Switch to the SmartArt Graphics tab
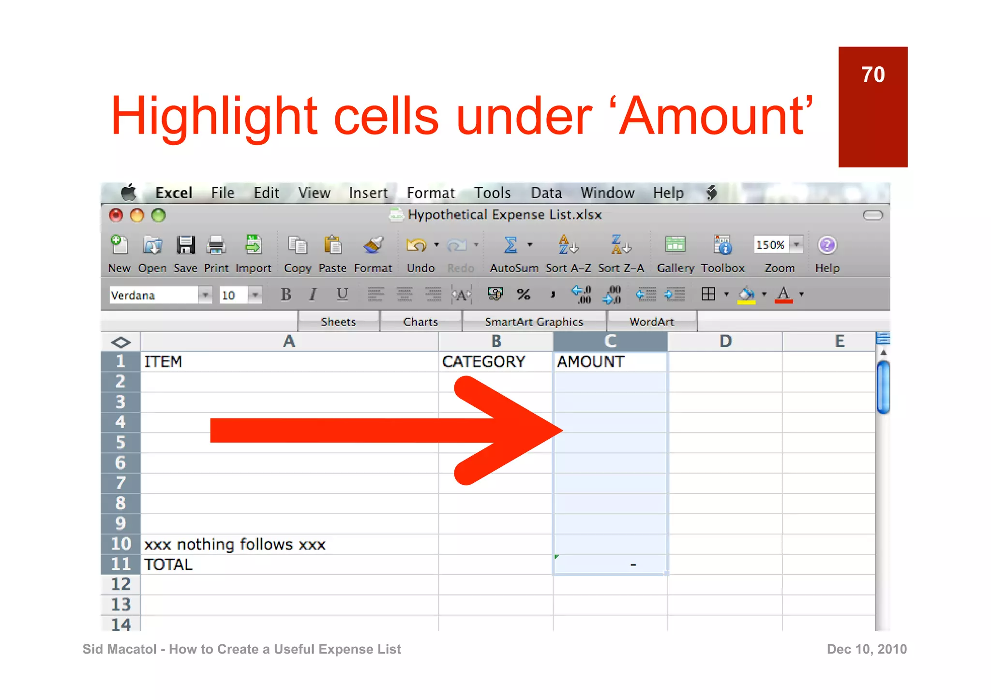Viewport: 991px width, 700px height. (x=534, y=322)
